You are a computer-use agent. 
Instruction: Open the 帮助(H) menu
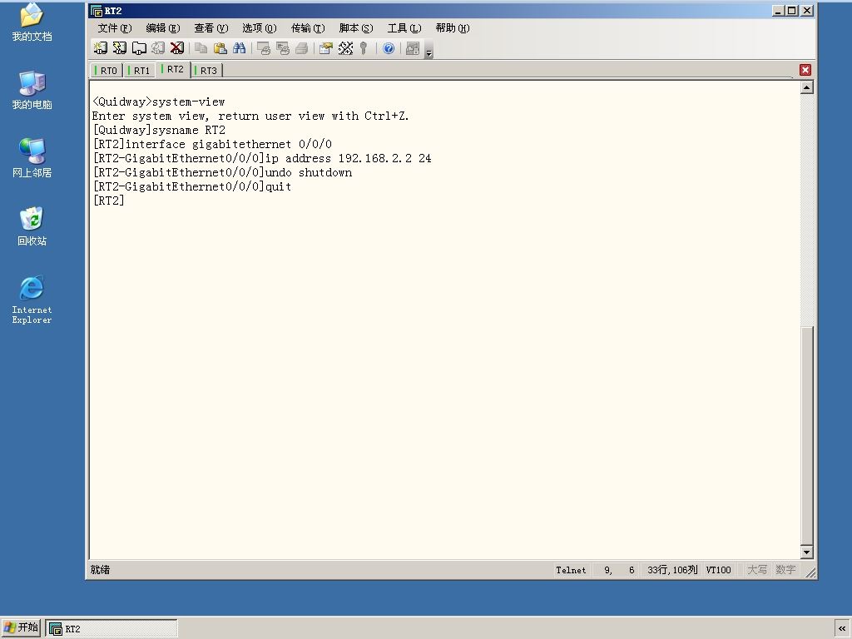(453, 28)
